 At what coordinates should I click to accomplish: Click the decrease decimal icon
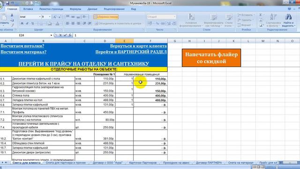coord(174,23)
